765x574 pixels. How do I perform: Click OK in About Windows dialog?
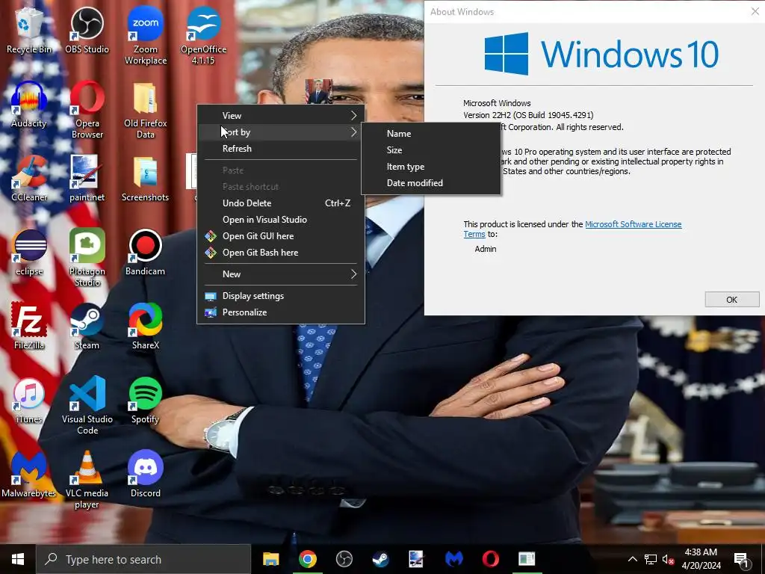(x=732, y=300)
